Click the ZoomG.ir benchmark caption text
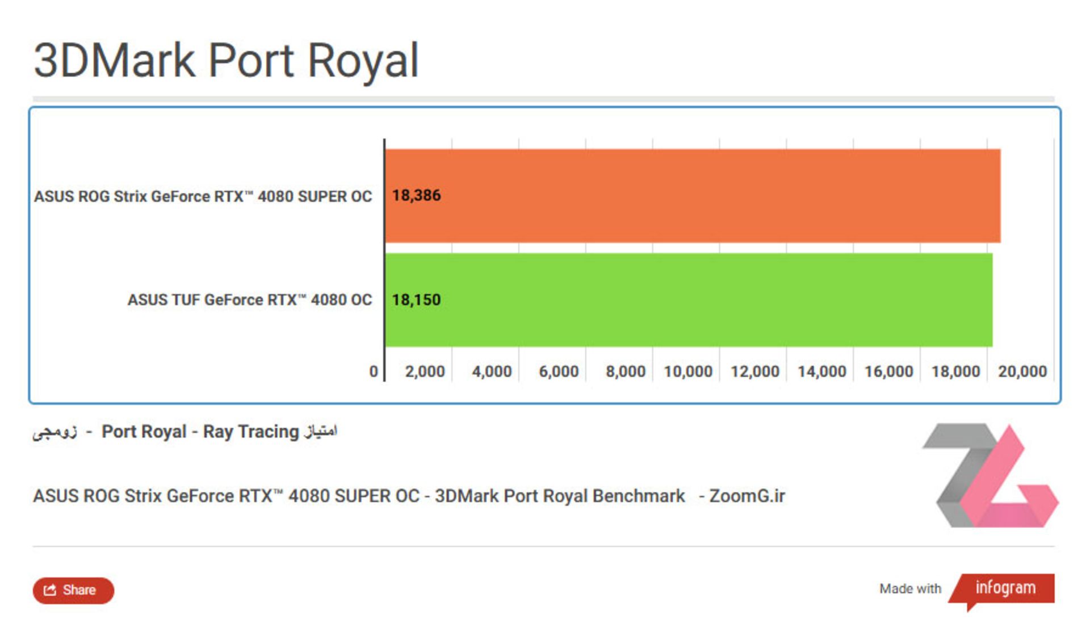Screen dimensions: 1090x637 (x=409, y=496)
